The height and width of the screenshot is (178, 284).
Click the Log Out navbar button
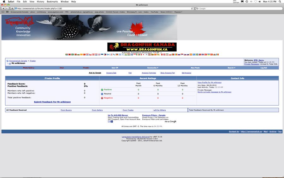coord(263,68)
